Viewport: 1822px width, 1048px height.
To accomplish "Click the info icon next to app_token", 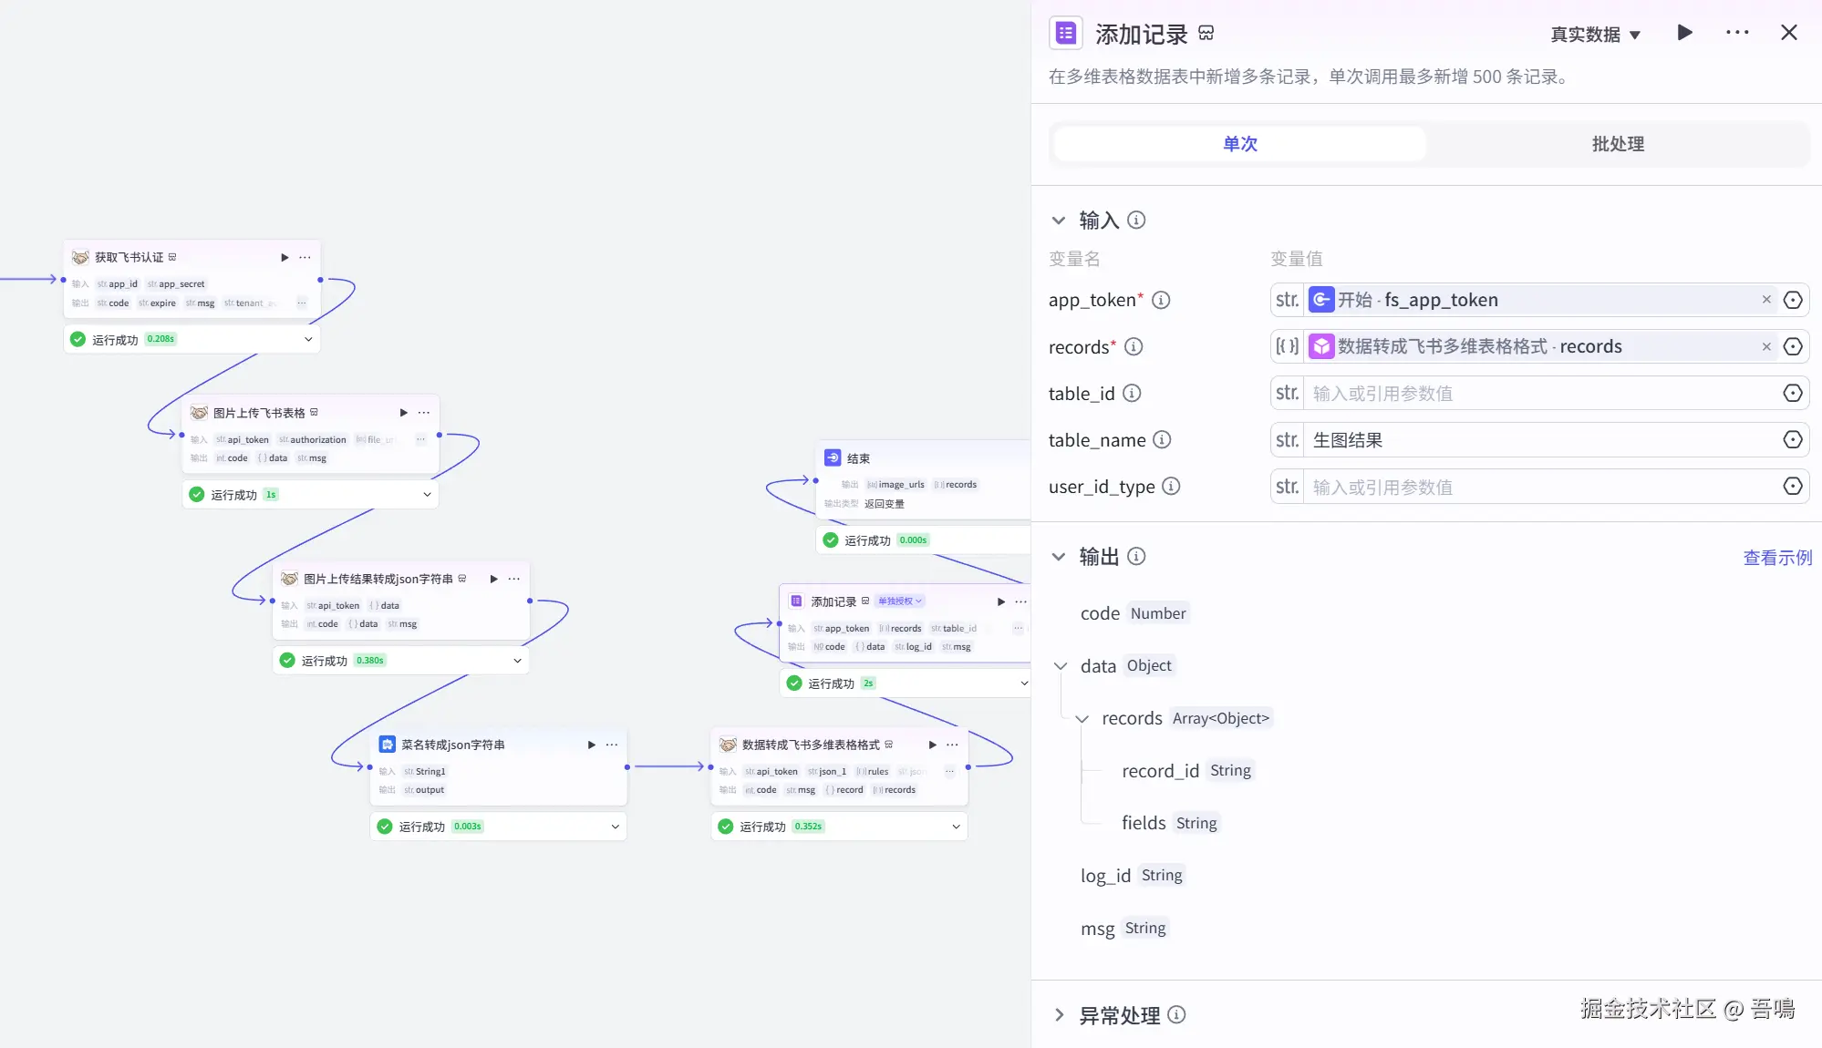I will click(1161, 300).
